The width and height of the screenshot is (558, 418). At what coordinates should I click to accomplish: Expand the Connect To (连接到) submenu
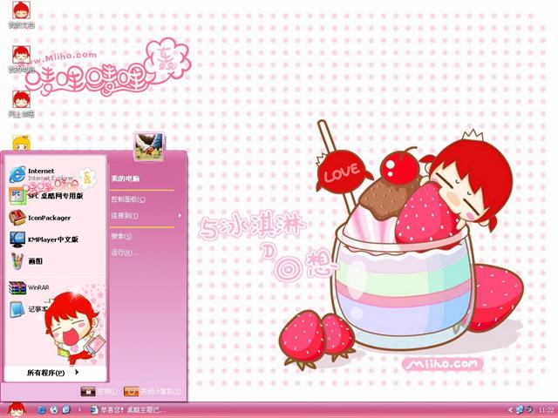[x=146, y=215]
